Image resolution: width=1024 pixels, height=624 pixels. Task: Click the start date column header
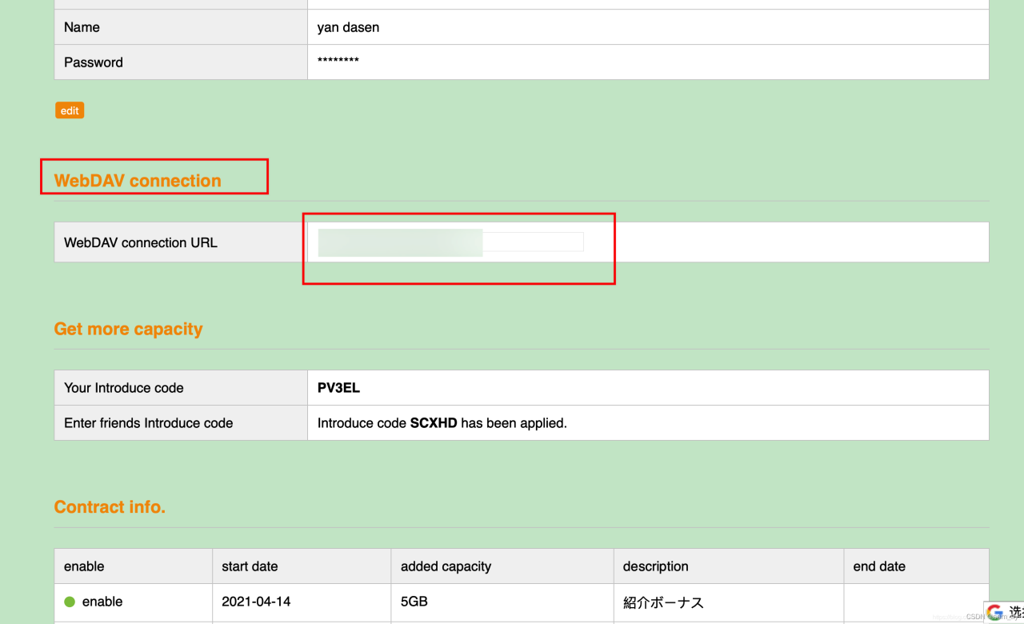click(x=249, y=566)
